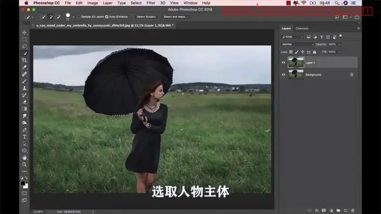Hide Layer 1 using its eye icon

click(283, 63)
